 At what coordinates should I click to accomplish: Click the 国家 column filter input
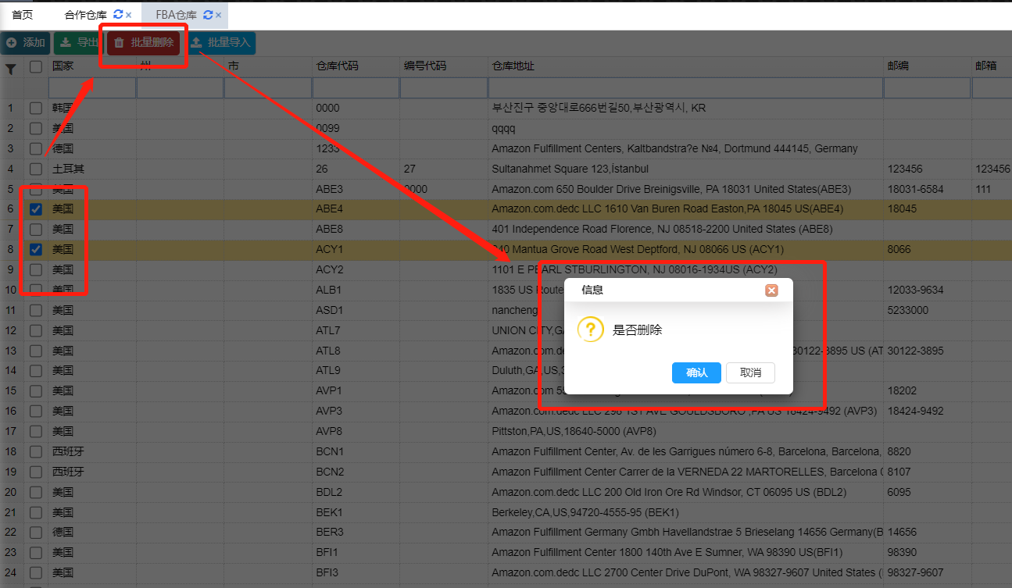[x=92, y=88]
